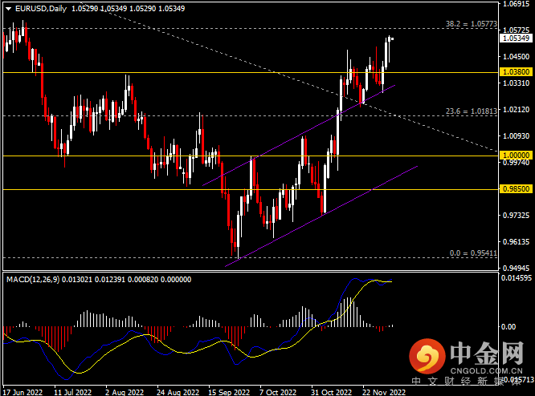535x396 pixels.
Task: Click the 1.03800 yellow price level label
Action: pos(513,72)
